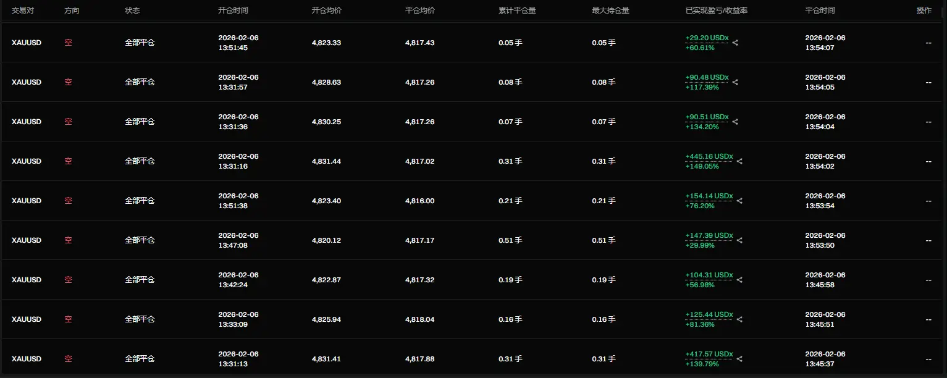Click the +445.16 USDx profit value
Image resolution: width=947 pixels, height=378 pixels.
click(x=709, y=156)
